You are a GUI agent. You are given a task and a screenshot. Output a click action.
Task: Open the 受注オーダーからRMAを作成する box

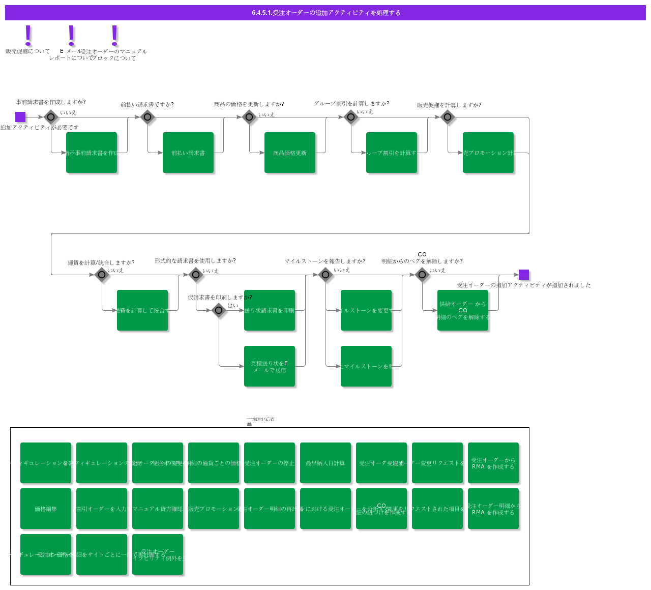(493, 463)
